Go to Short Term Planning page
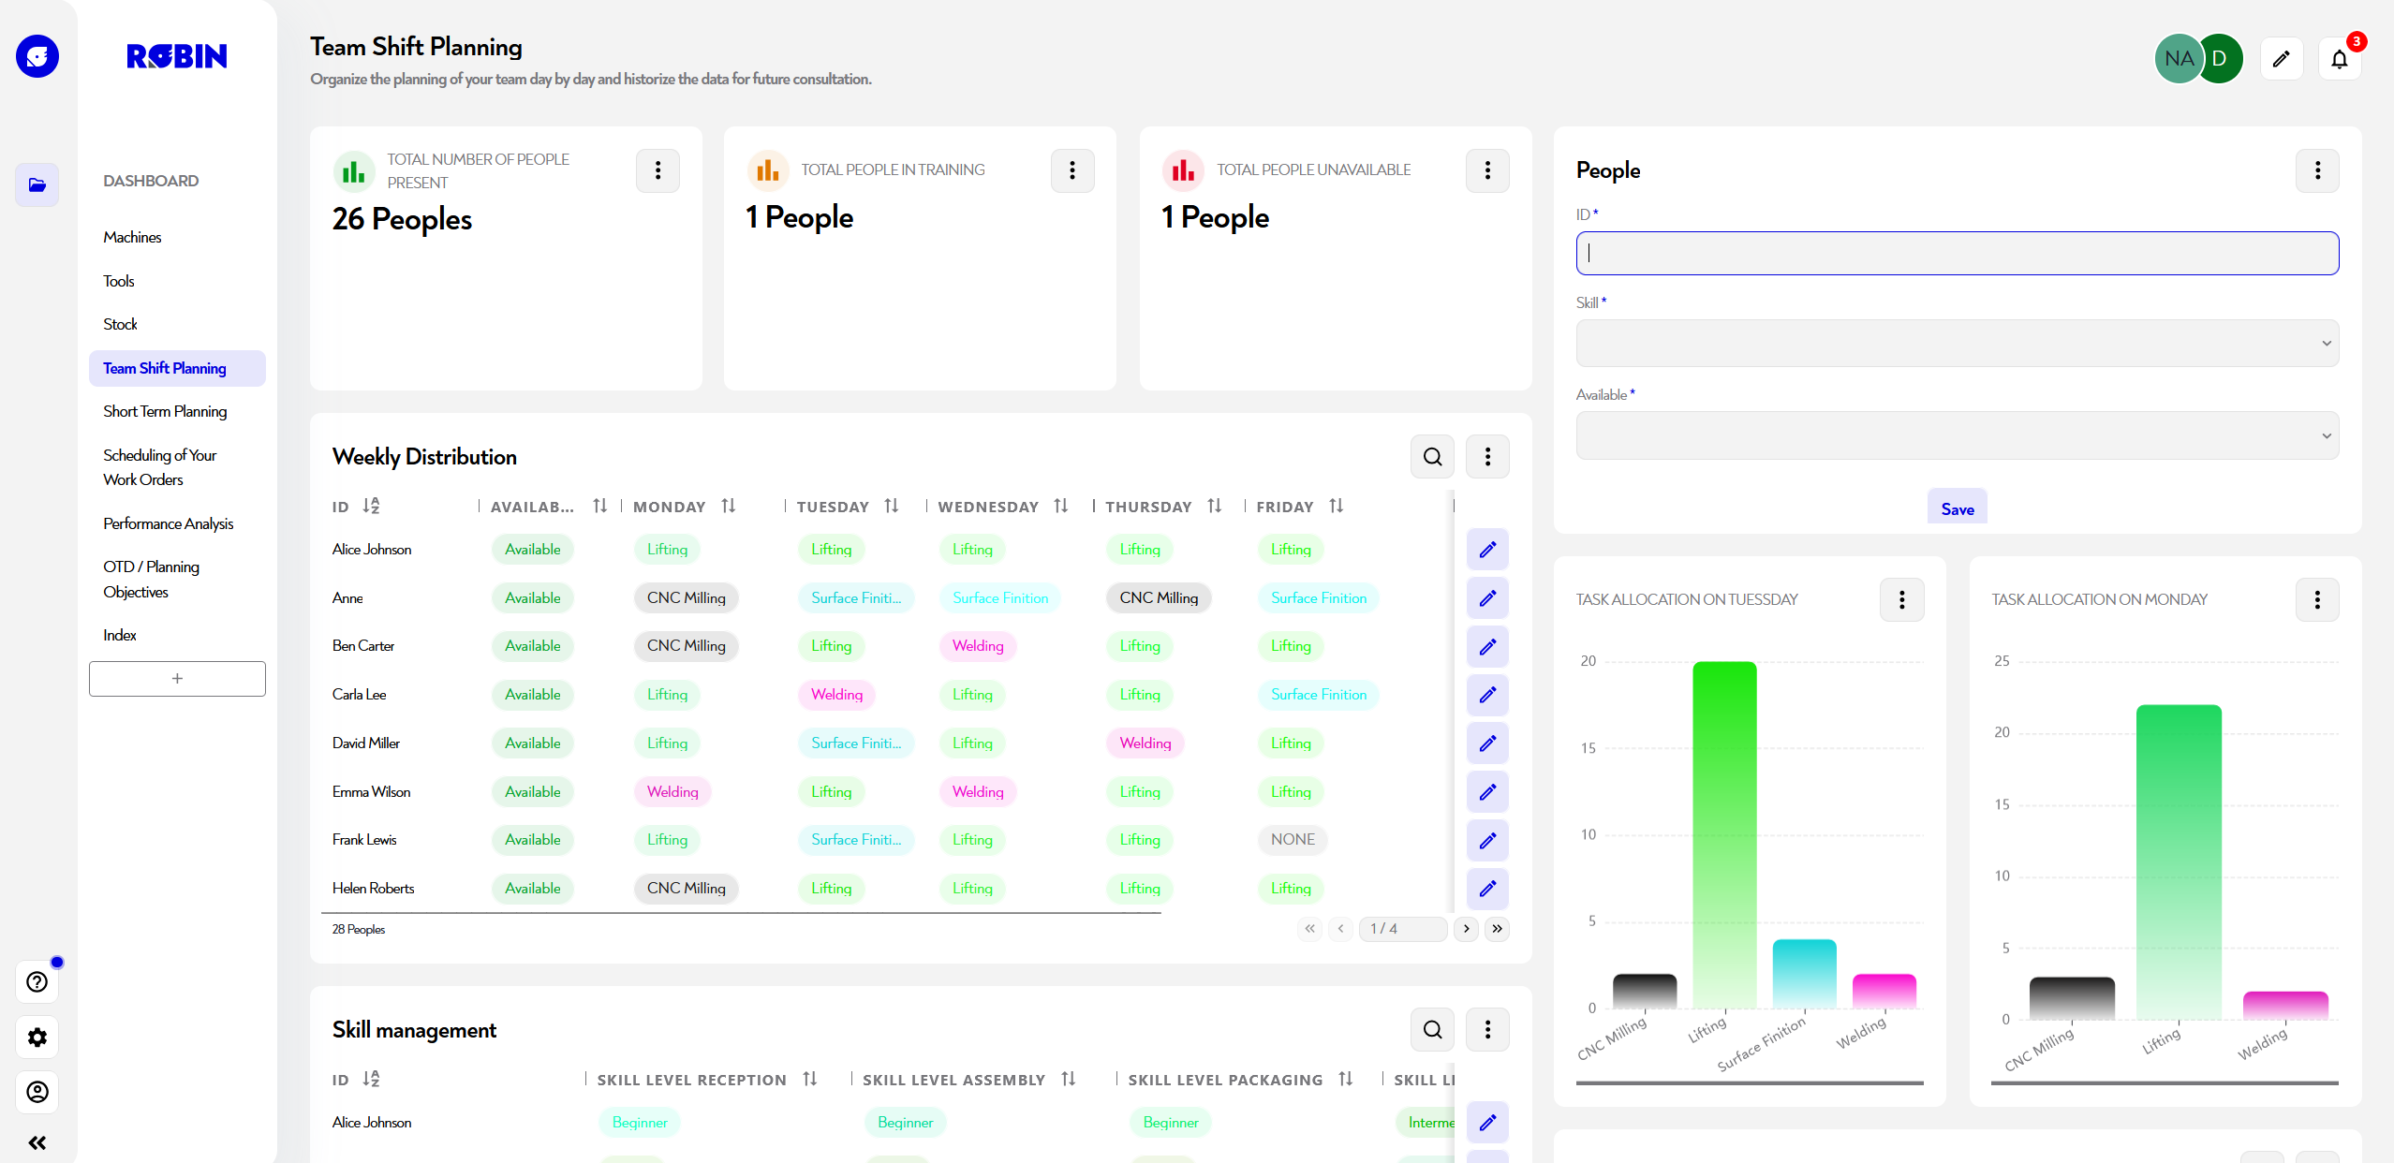This screenshot has height=1163, width=2394. (165, 412)
